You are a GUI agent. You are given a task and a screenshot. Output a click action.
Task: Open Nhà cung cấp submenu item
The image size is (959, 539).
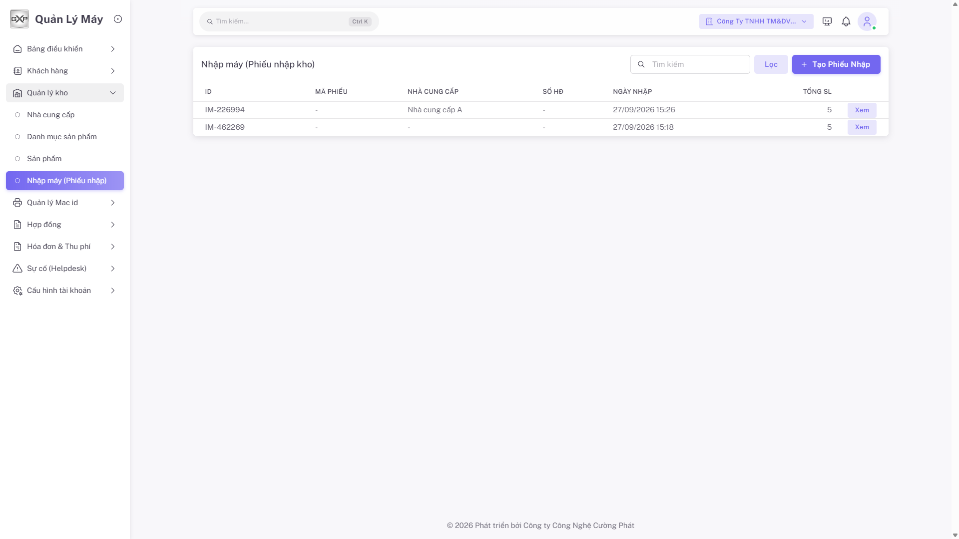[65, 115]
